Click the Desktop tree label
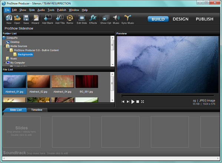 (x=15, y=42)
